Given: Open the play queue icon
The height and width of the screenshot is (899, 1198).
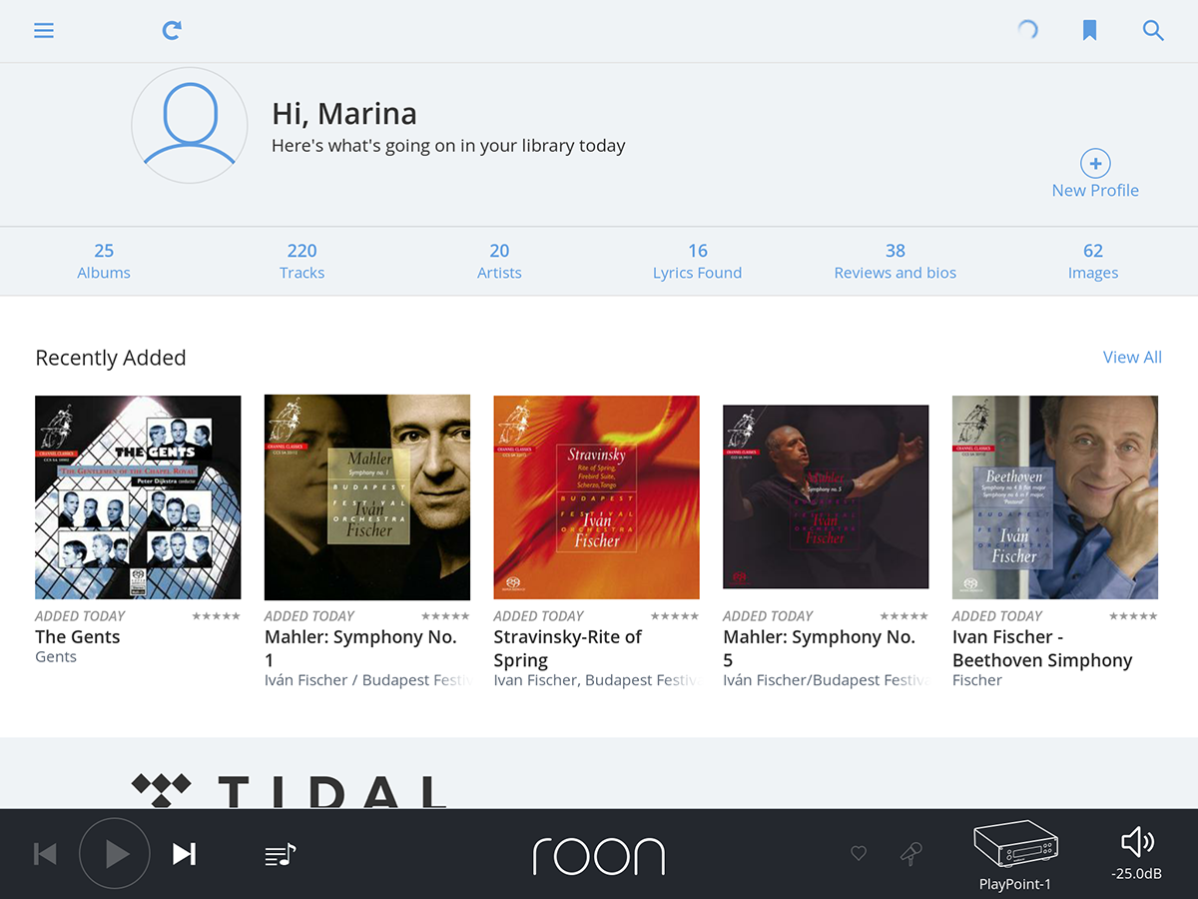Looking at the screenshot, I should click(281, 854).
